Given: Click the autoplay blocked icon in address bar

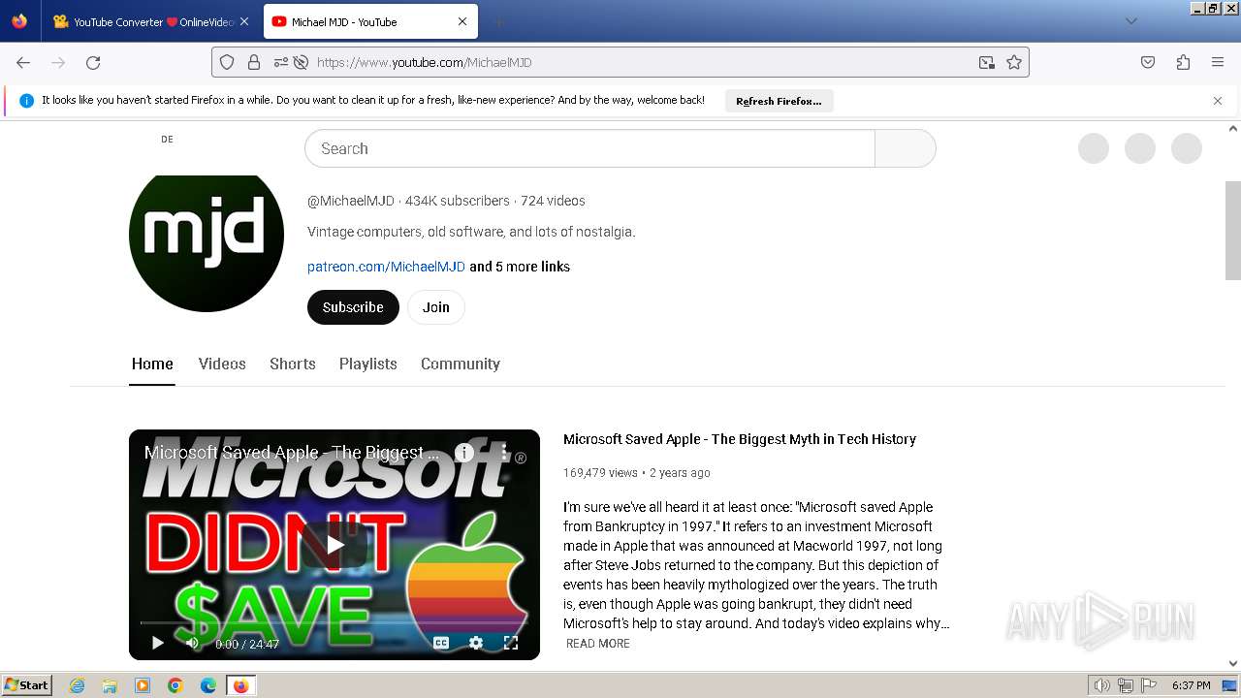Looking at the screenshot, I should tap(301, 62).
